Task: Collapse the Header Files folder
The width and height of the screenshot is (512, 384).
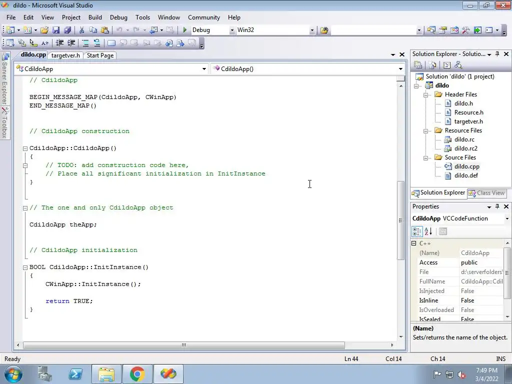Action: pos(426,95)
